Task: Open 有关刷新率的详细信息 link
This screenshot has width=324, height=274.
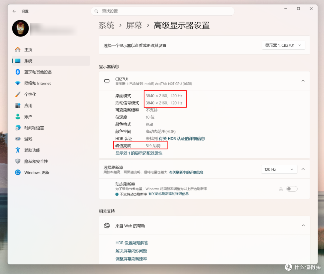Action: point(186,172)
